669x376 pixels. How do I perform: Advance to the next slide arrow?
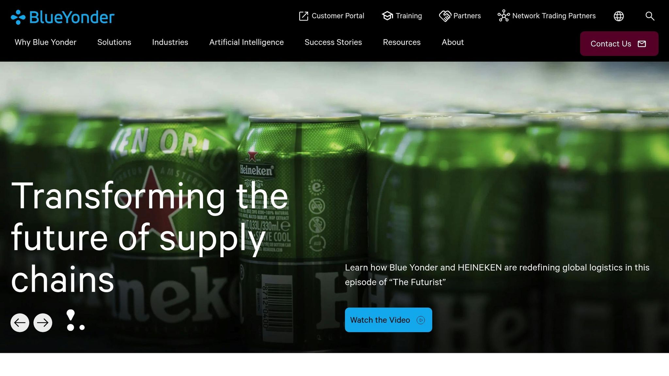coord(43,323)
